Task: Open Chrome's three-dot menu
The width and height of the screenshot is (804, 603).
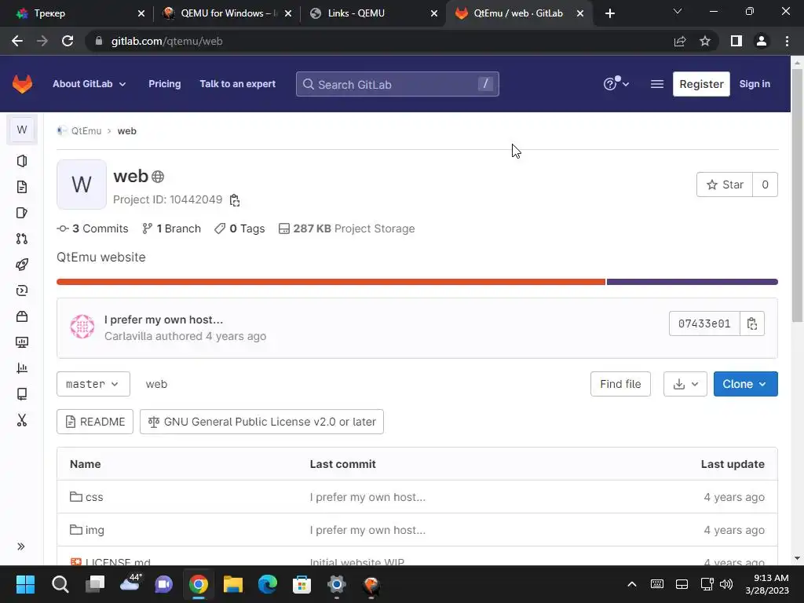Action: tap(787, 41)
